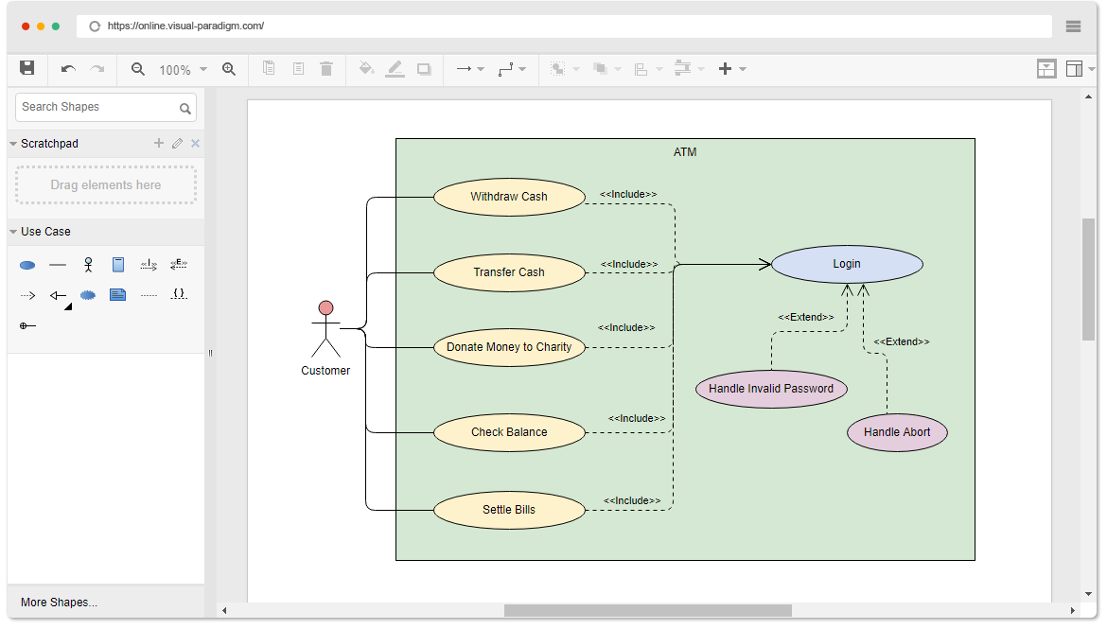Select the System boundary rectangle shape
The width and height of the screenshot is (1107, 629).
click(118, 265)
